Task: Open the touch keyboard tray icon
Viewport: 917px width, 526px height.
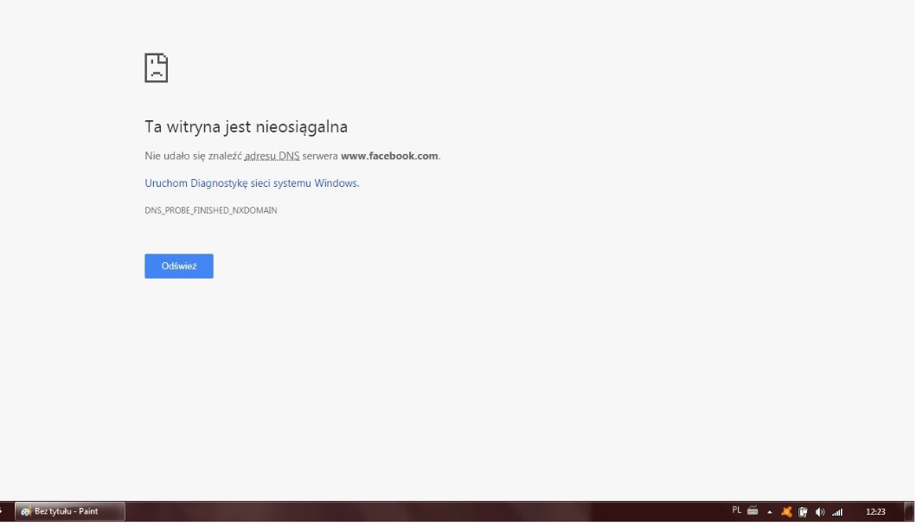Action: [753, 510]
